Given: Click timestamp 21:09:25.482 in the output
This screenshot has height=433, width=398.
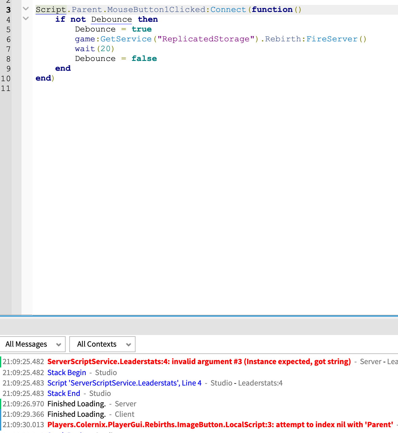Looking at the screenshot, I should [x=23, y=361].
